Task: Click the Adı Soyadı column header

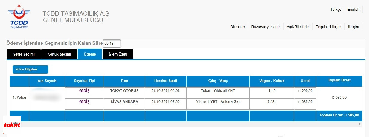Action: pos(47,81)
